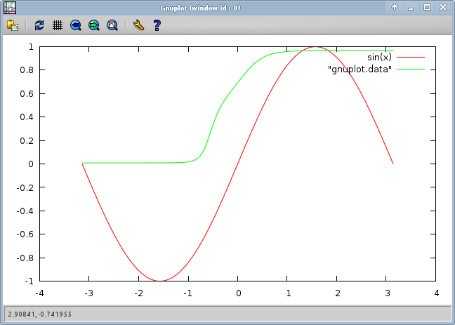
Task: Autoscale the plot with the magnifier icon
Action: click(112, 25)
